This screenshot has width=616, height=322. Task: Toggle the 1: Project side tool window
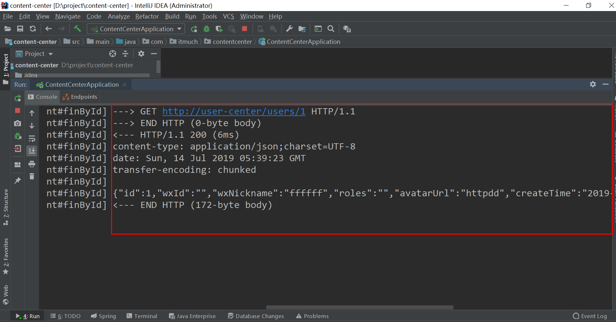pyautogui.click(x=6, y=69)
